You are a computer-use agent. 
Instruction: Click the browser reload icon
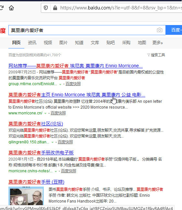click(2, 8)
